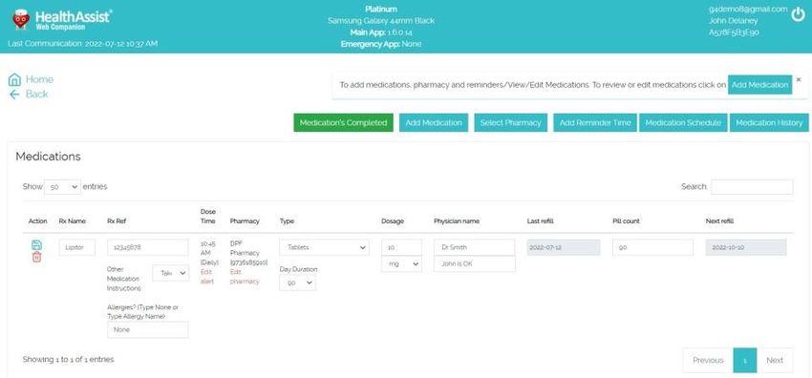Image resolution: width=812 pixels, height=378 pixels.
Task: Click the Medication's Completed green button
Action: point(343,122)
